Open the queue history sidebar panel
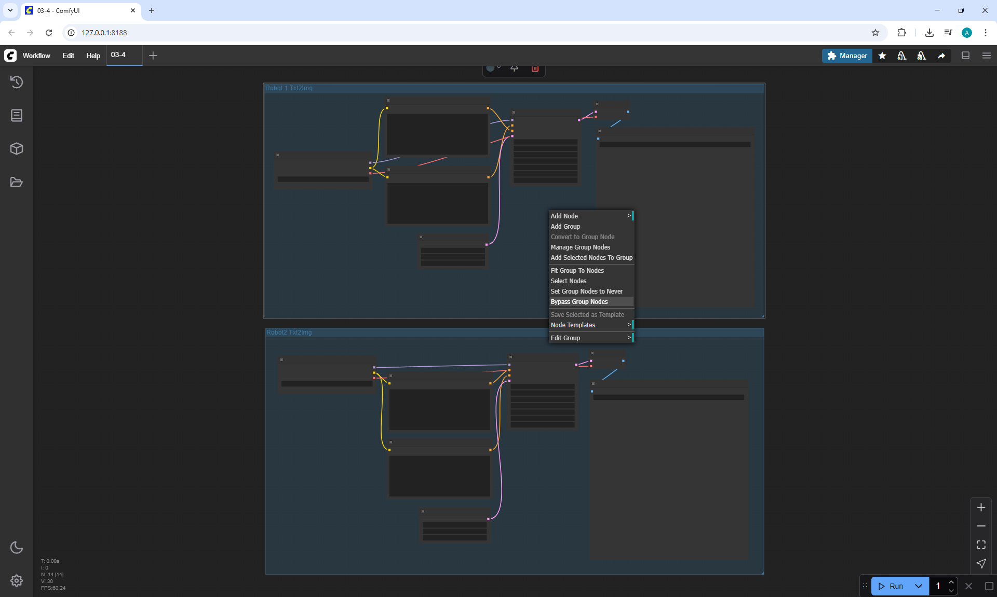The width and height of the screenshot is (997, 597). coord(17,82)
